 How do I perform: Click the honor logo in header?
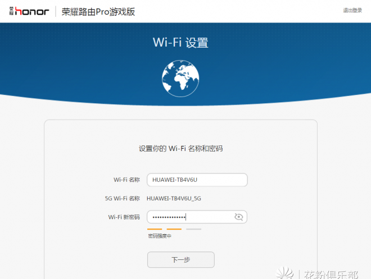[29, 11]
